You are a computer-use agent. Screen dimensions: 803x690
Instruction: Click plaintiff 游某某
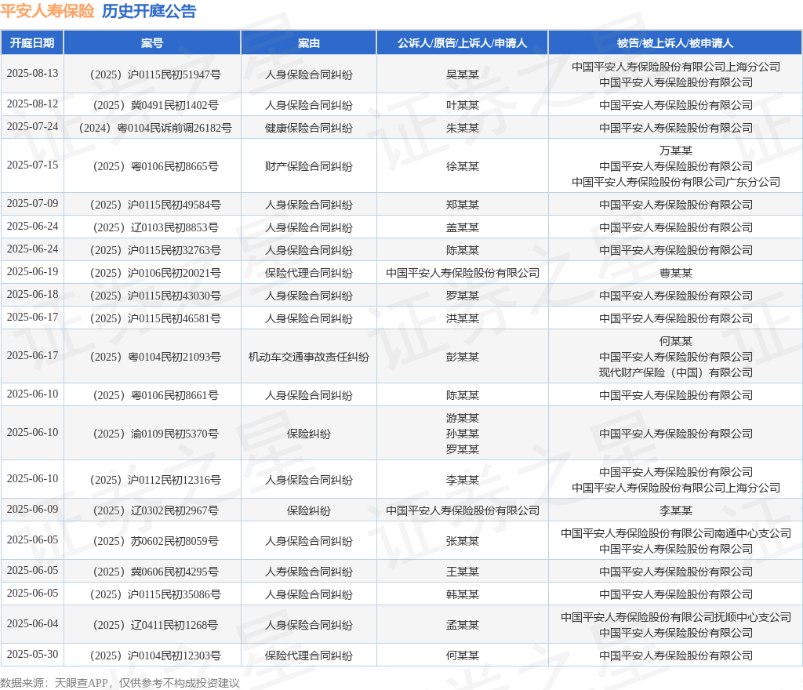click(463, 418)
